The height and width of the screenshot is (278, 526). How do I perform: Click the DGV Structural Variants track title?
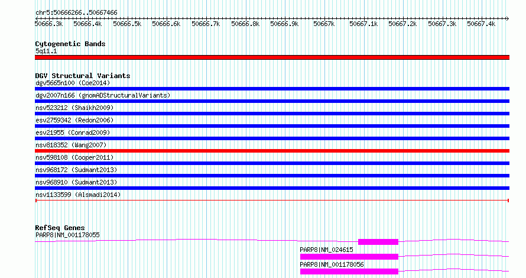pyautogui.click(x=83, y=76)
